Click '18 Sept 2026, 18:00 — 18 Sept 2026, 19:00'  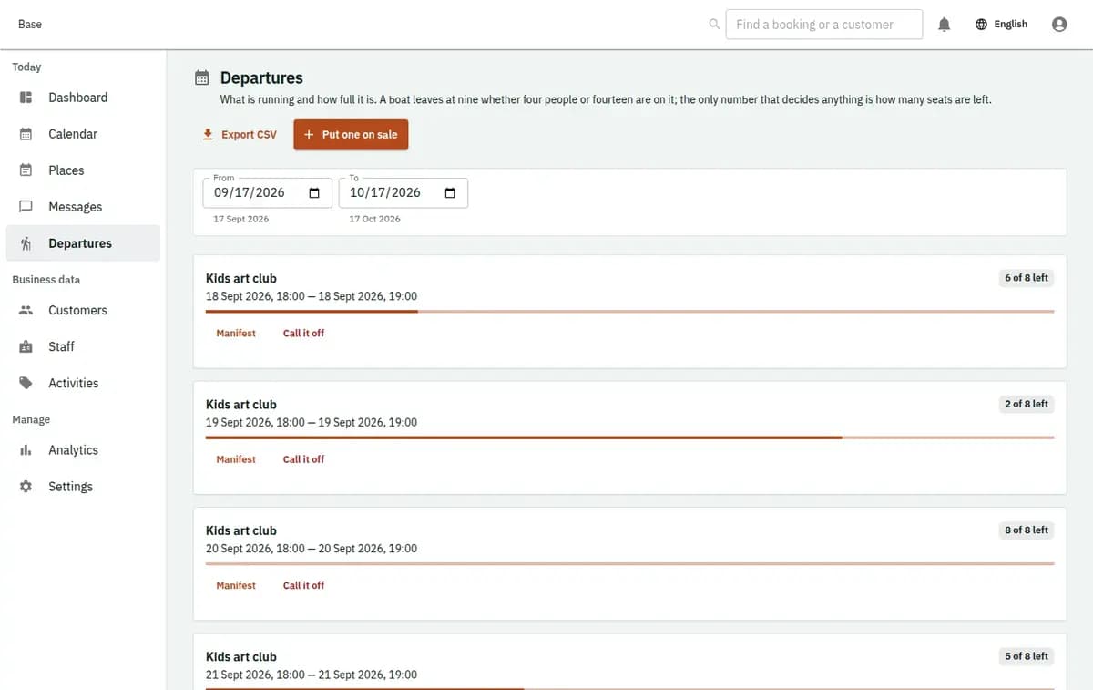[312, 296]
